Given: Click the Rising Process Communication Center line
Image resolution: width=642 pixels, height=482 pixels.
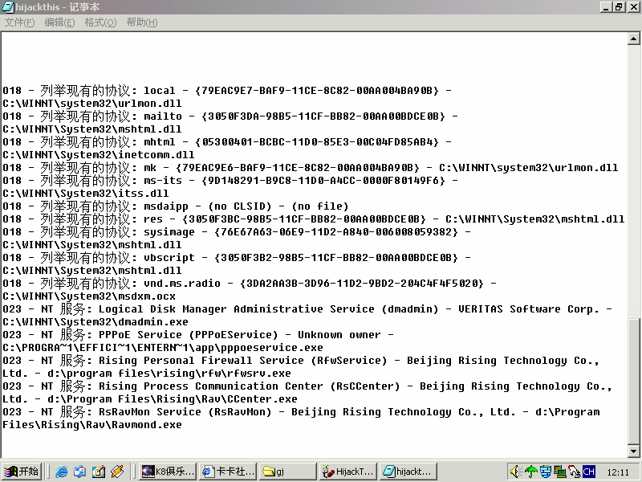Looking at the screenshot, I should point(307,386).
